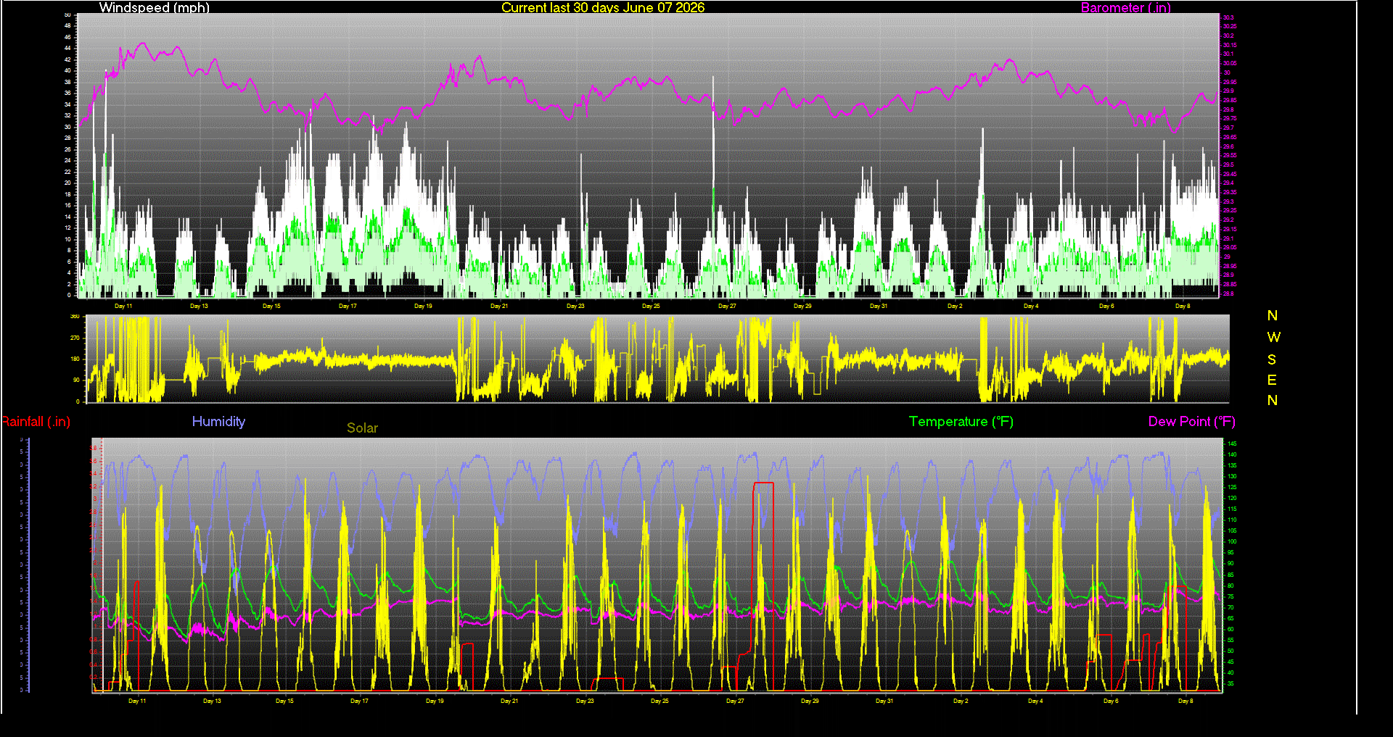
Task: Click "Day 17" under the windspeed chart
Action: coord(348,307)
